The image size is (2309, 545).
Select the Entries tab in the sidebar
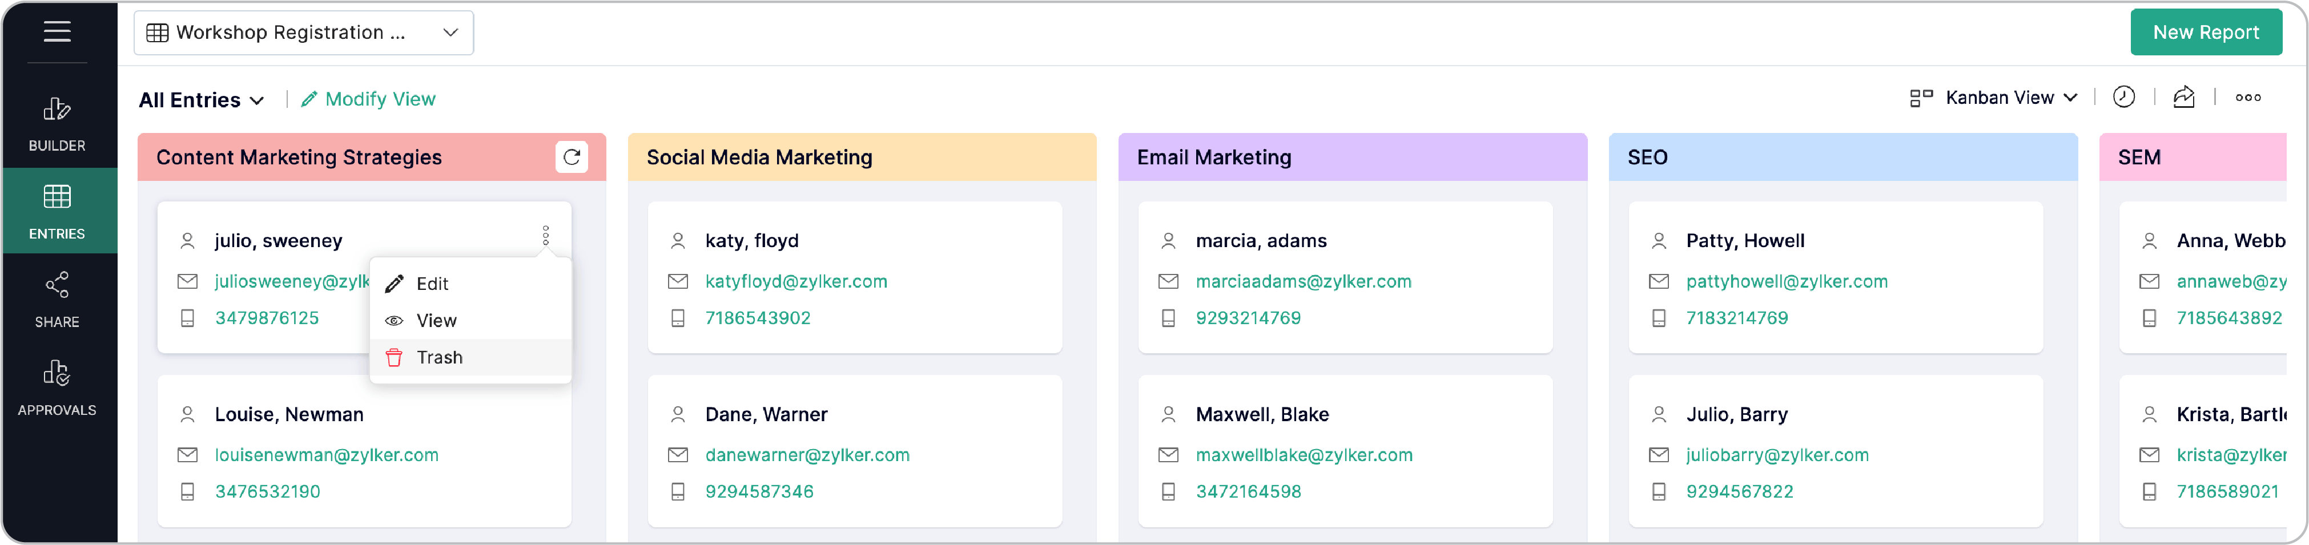[57, 212]
